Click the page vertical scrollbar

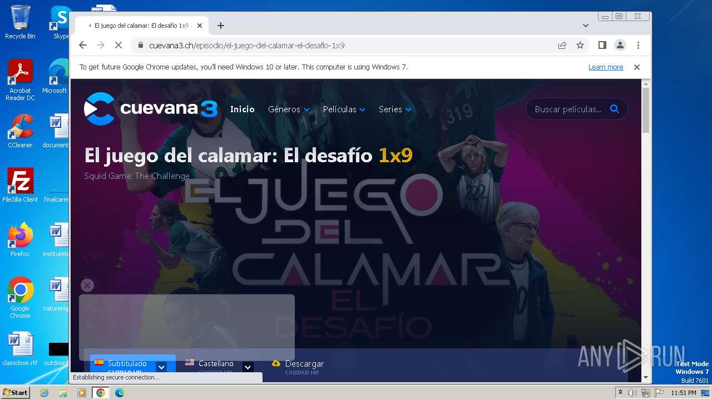[645, 110]
